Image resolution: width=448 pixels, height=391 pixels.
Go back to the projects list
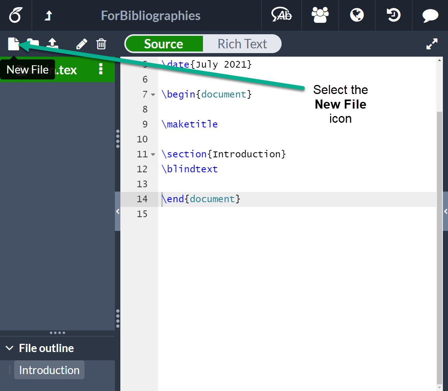[48, 16]
